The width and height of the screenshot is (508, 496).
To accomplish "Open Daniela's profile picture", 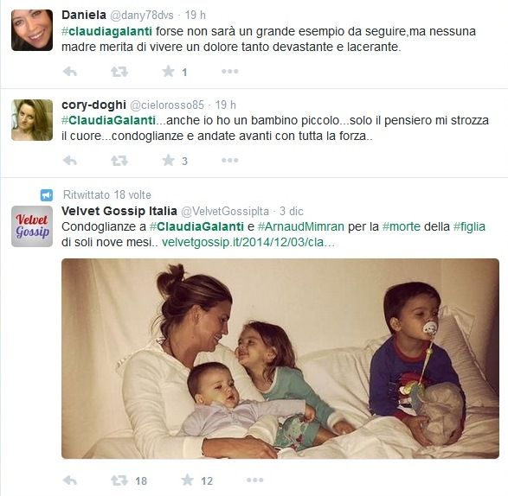I will click(x=32, y=30).
